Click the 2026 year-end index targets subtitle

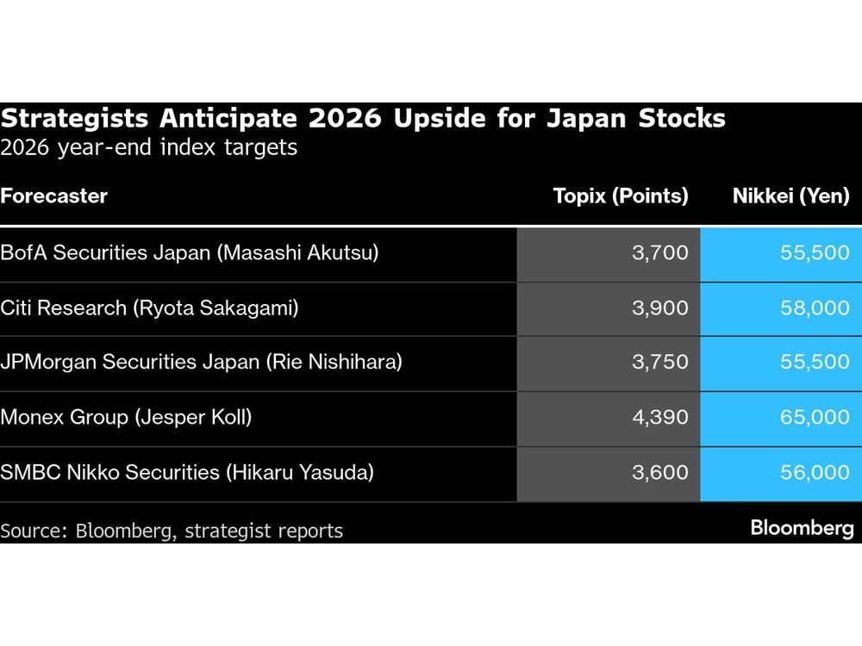[x=148, y=147]
